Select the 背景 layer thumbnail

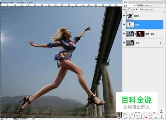130,43
